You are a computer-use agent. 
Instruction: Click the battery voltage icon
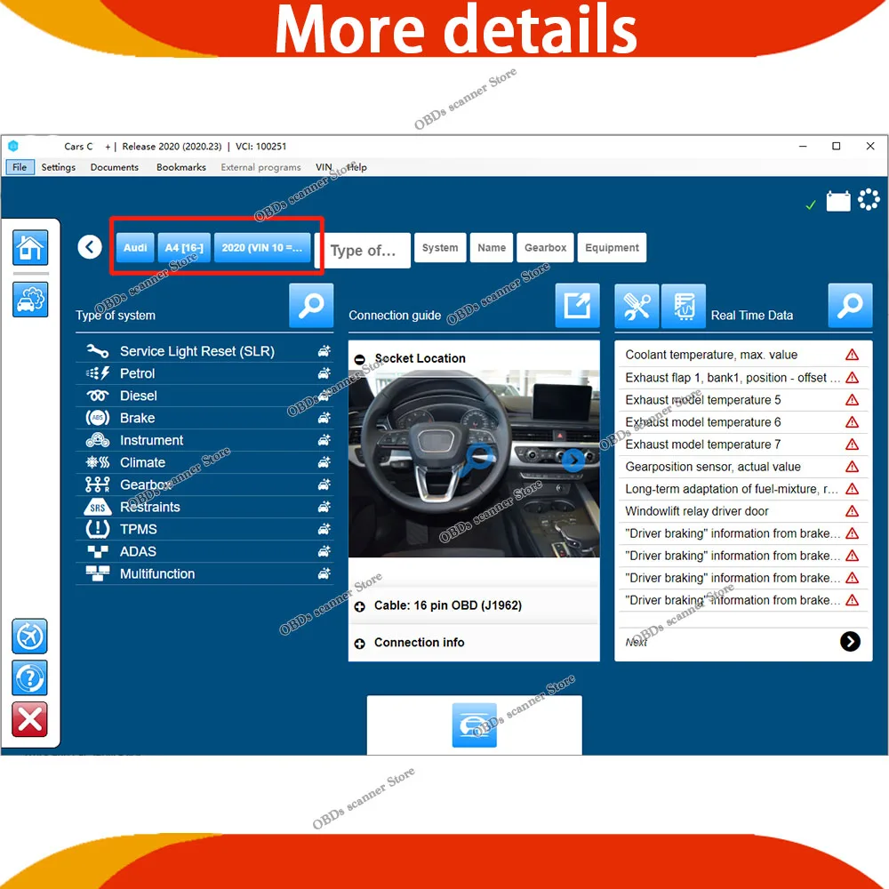pos(838,201)
